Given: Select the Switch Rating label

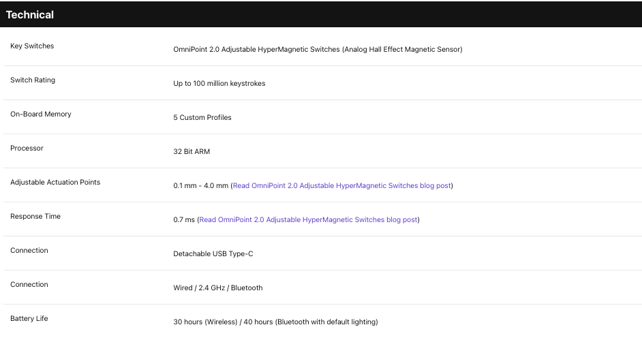Looking at the screenshot, I should point(33,80).
